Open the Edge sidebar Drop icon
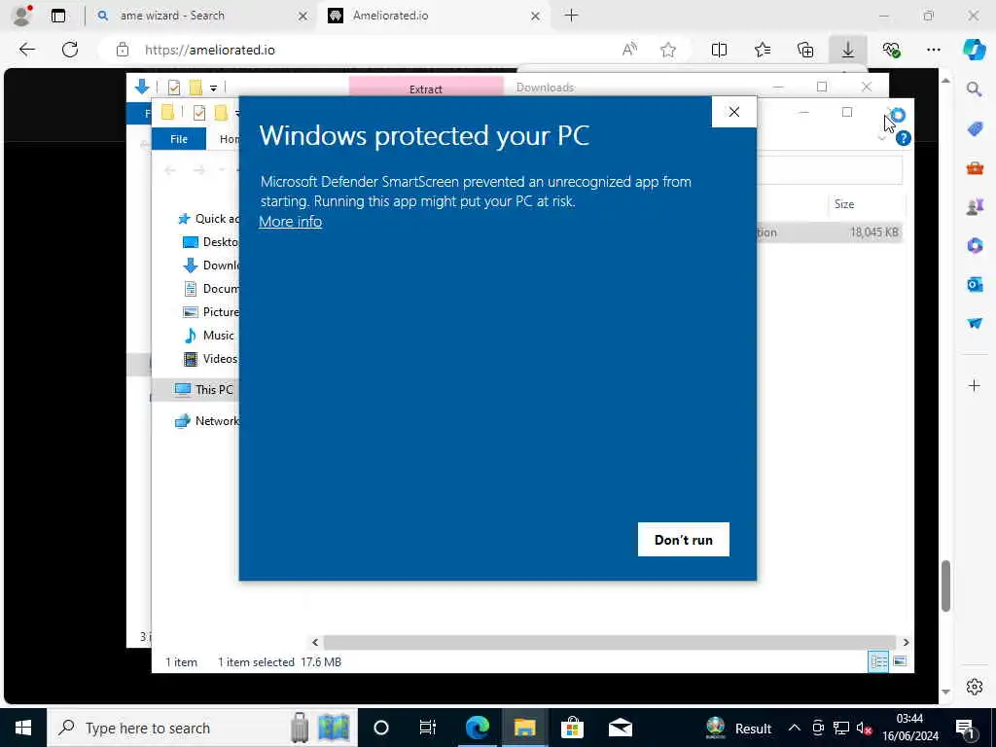Viewport: 996px width, 747px height. pyautogui.click(x=975, y=323)
